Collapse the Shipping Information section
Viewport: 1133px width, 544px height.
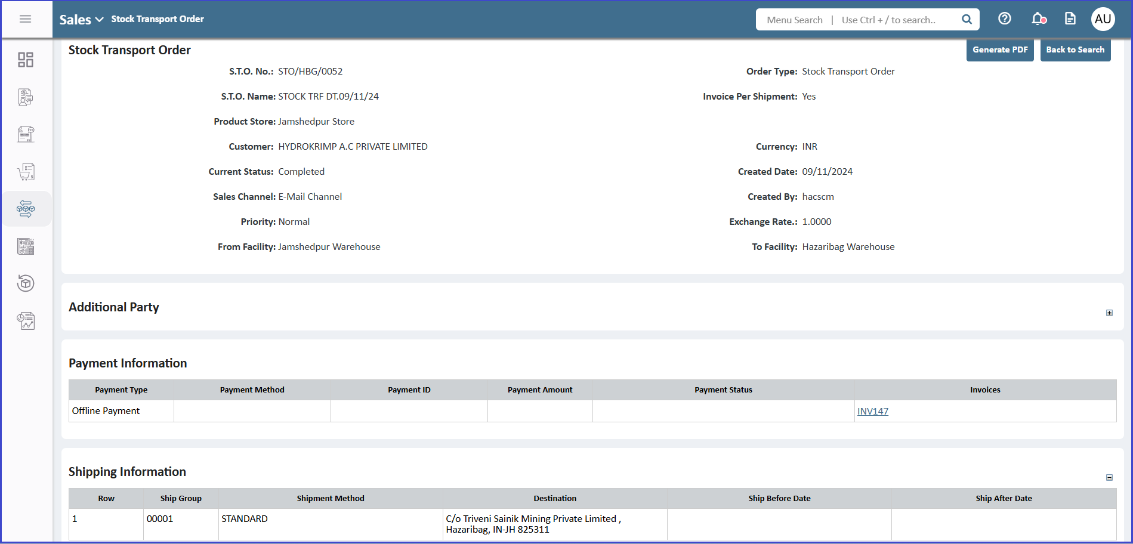(1109, 478)
